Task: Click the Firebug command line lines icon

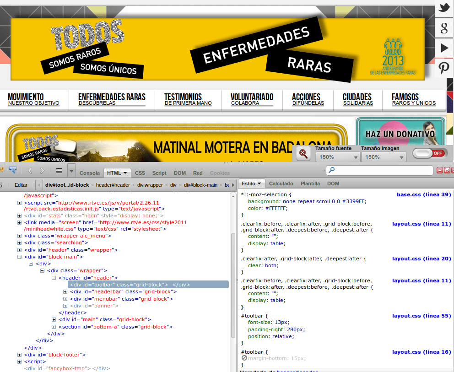Action: point(59,171)
